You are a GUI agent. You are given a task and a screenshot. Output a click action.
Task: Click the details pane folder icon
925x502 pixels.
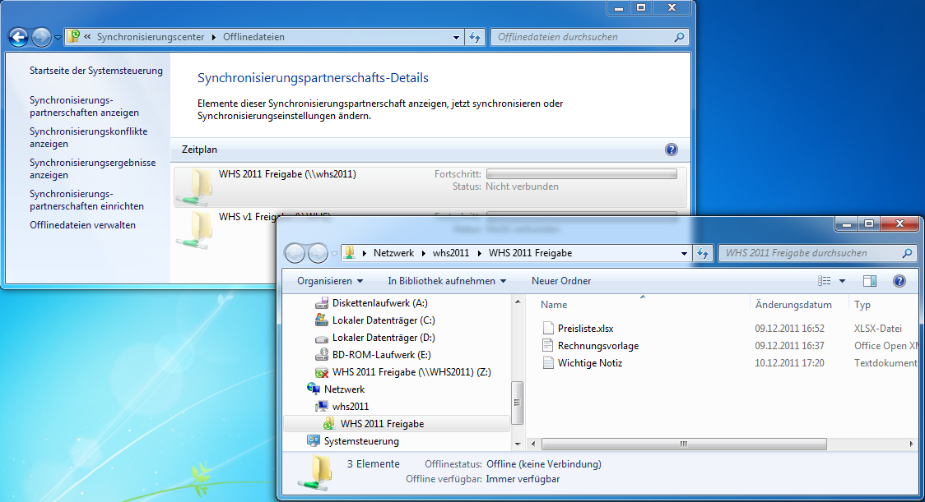[x=317, y=472]
